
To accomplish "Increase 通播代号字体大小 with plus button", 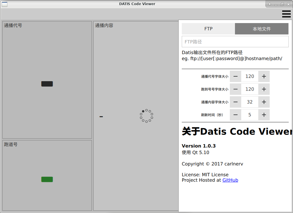I will (264, 76).
